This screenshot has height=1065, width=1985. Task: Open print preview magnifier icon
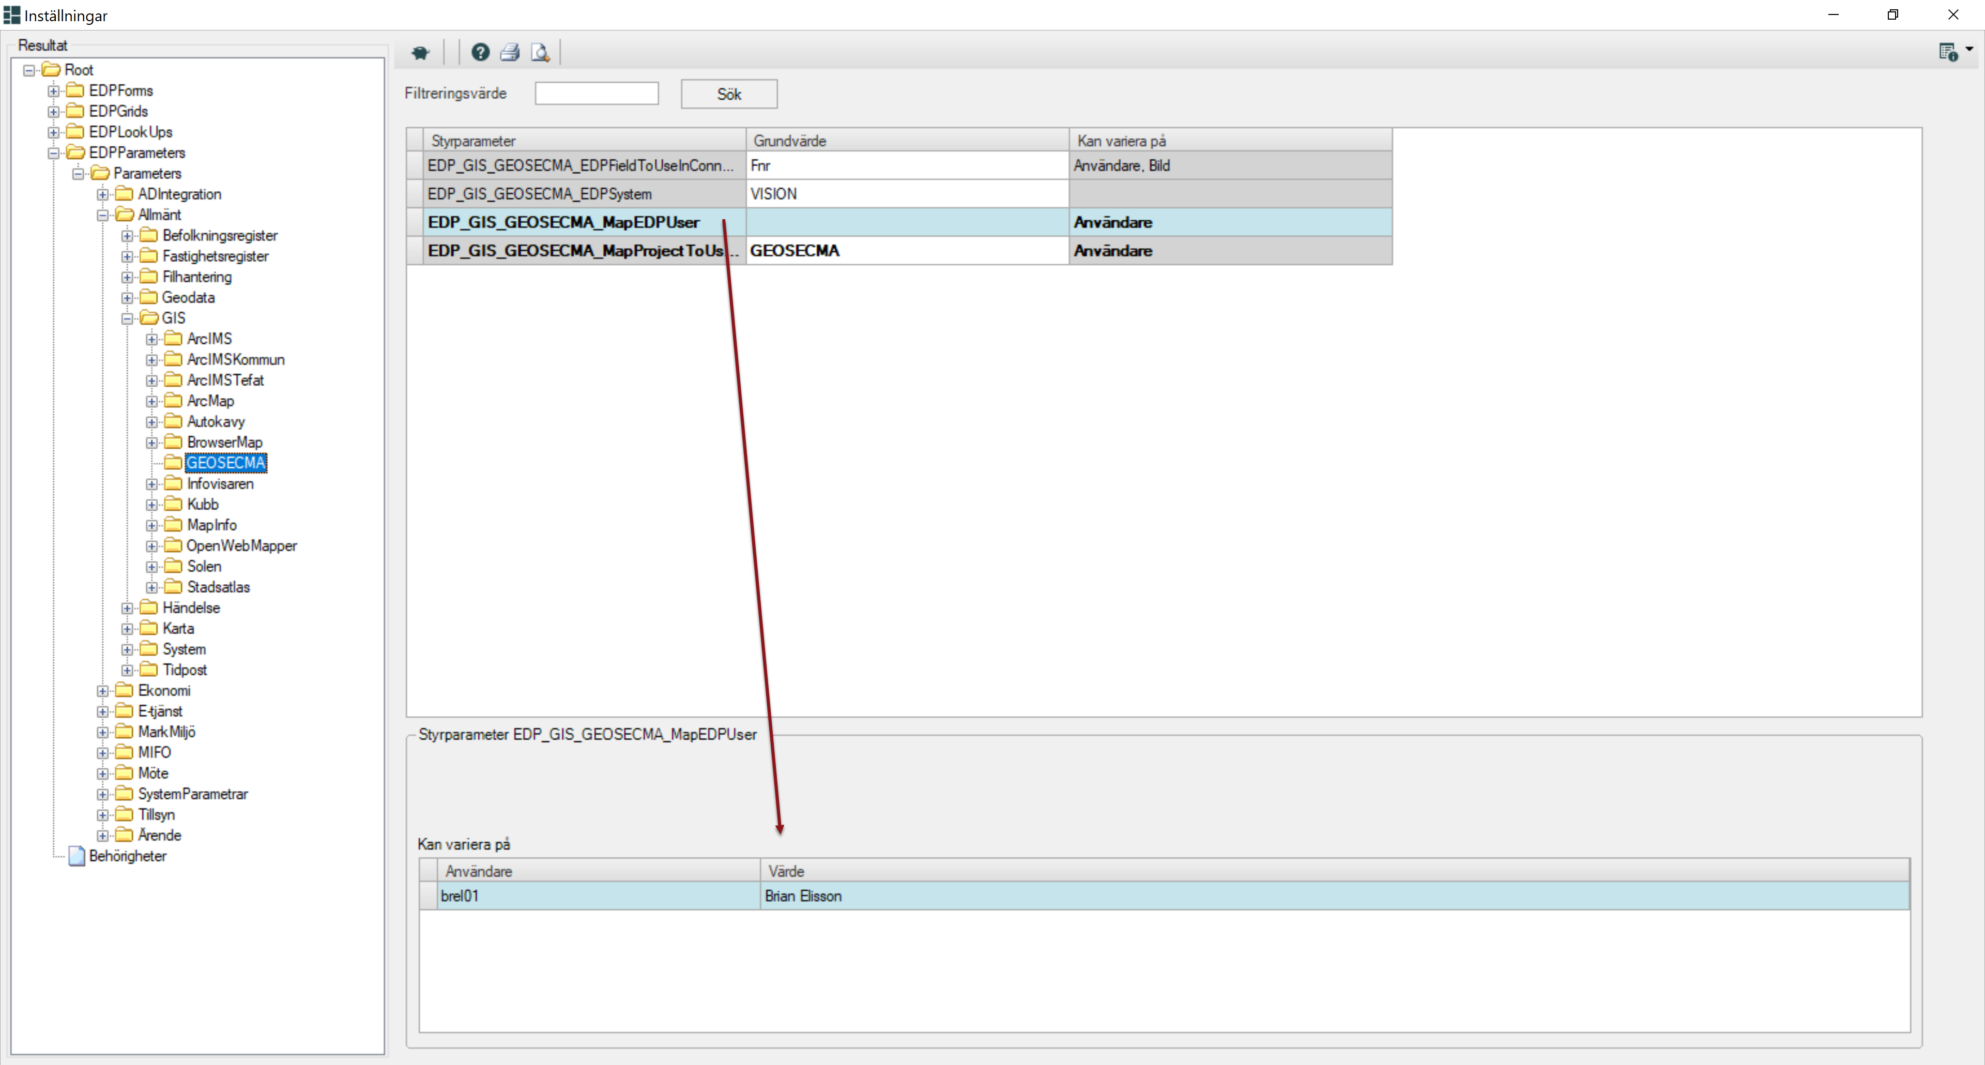[540, 52]
